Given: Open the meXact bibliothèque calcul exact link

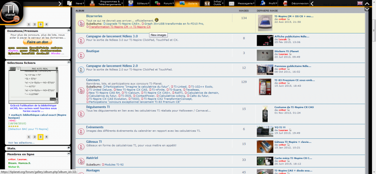Looking at the screenshot, I should [37, 116].
